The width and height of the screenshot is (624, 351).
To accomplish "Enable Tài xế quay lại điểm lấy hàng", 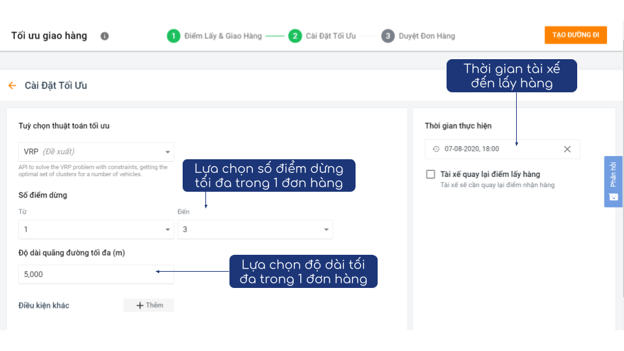I will click(430, 174).
